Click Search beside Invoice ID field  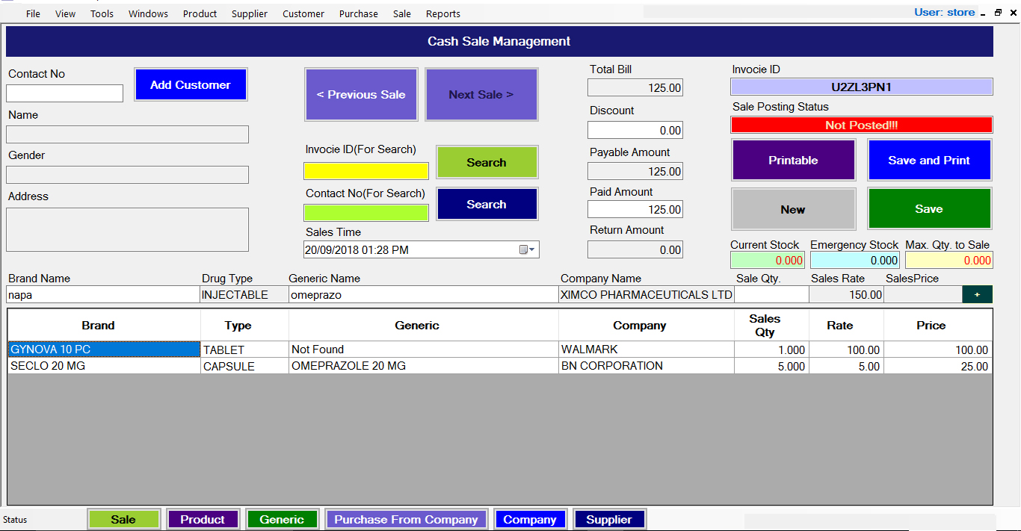(487, 162)
